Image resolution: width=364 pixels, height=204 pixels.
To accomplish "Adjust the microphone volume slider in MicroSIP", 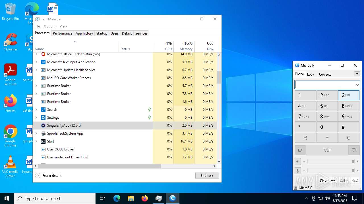I will (331, 171).
